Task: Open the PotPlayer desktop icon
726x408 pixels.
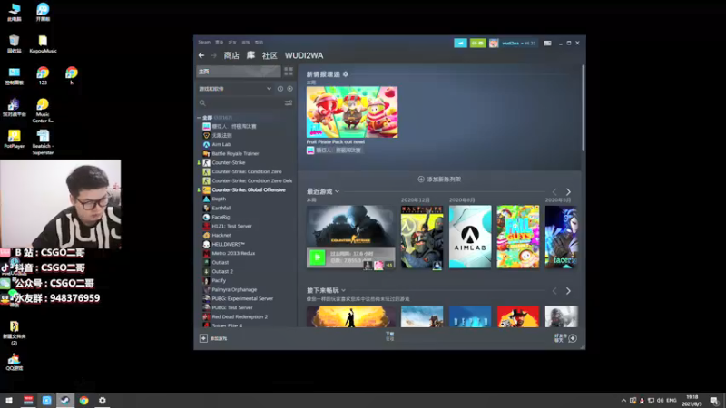Action: pyautogui.click(x=15, y=140)
